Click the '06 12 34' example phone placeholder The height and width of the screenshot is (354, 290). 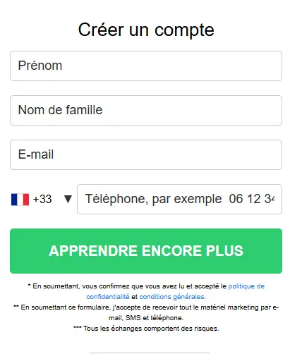pyautogui.click(x=252, y=199)
